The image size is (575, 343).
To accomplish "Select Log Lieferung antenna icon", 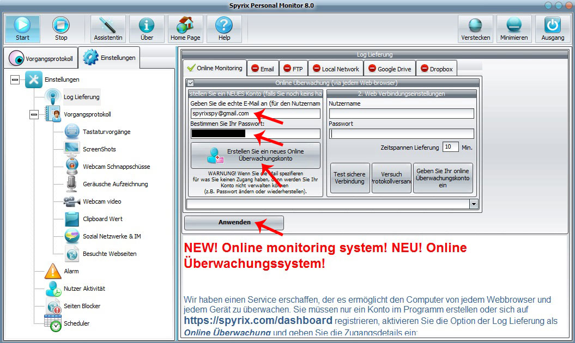I will 53,97.
